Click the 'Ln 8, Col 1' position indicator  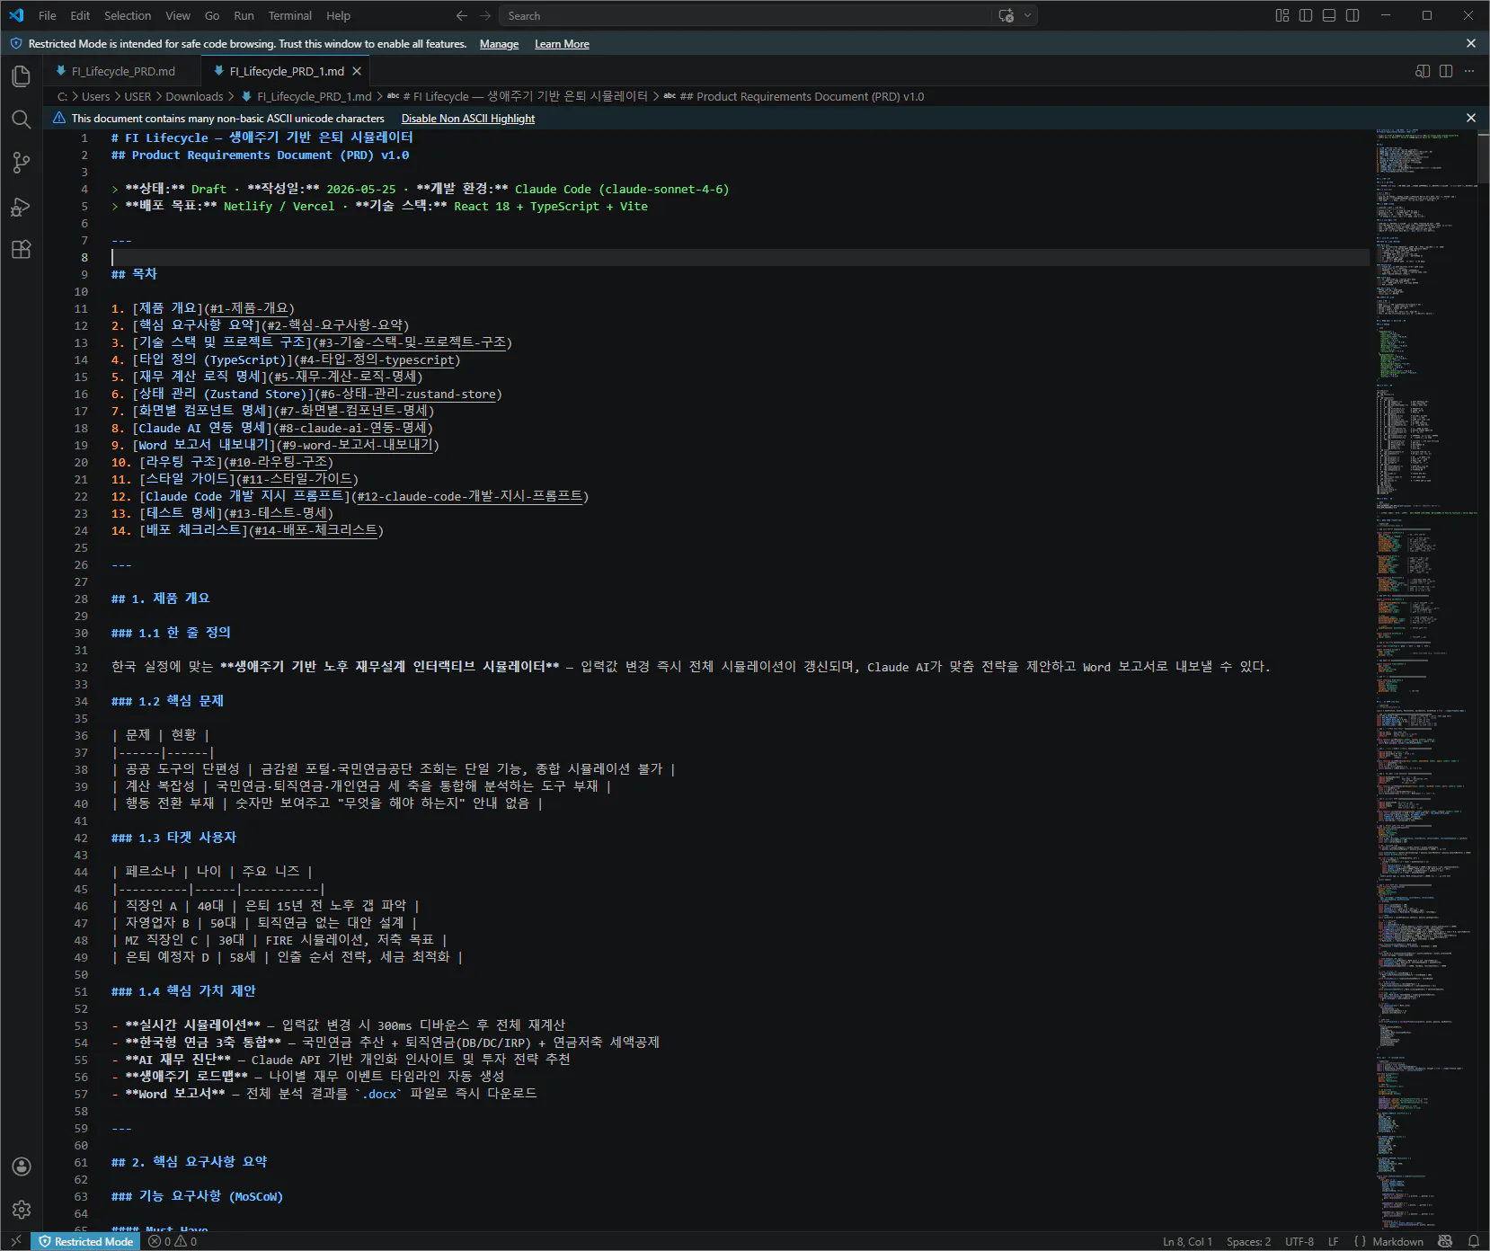coord(1187,1241)
